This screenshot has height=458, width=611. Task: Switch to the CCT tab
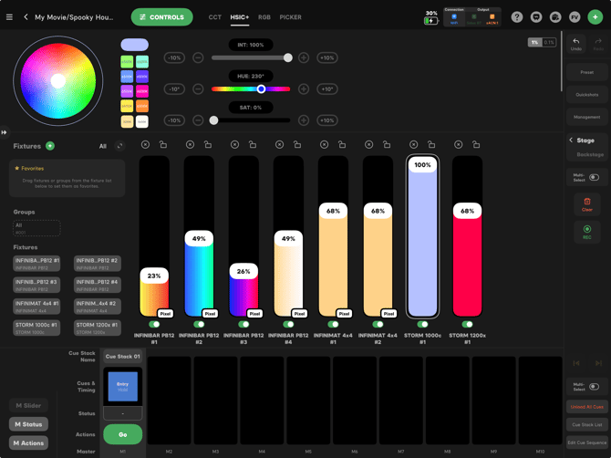click(214, 17)
